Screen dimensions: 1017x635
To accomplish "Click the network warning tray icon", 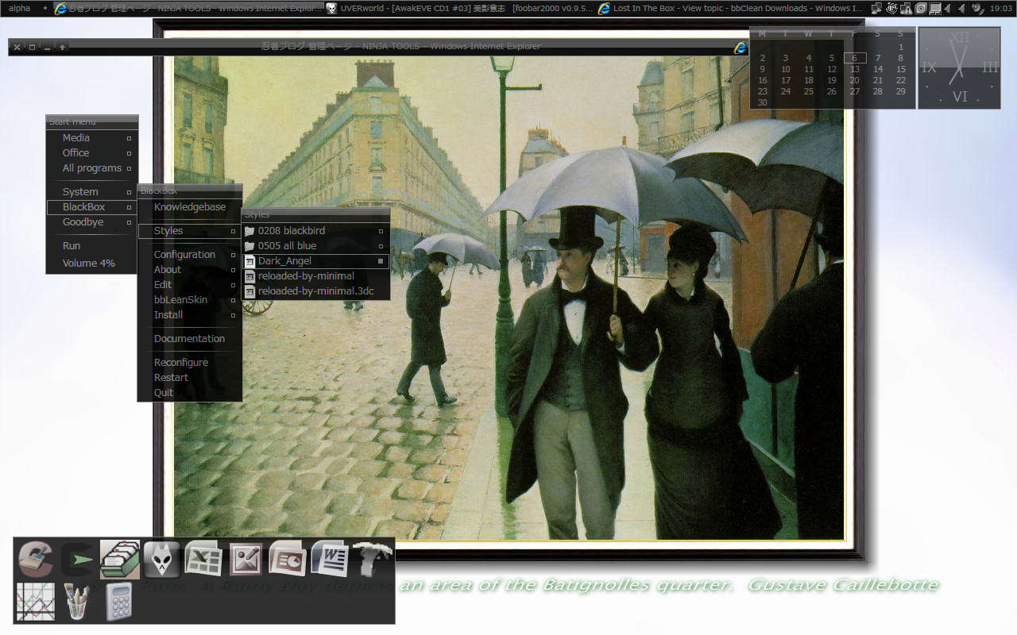I will 906,8.
